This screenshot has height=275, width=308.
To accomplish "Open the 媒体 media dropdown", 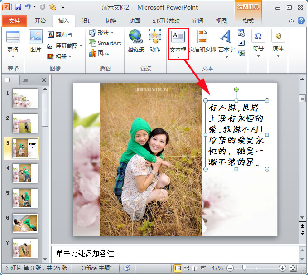I will coord(278,43).
